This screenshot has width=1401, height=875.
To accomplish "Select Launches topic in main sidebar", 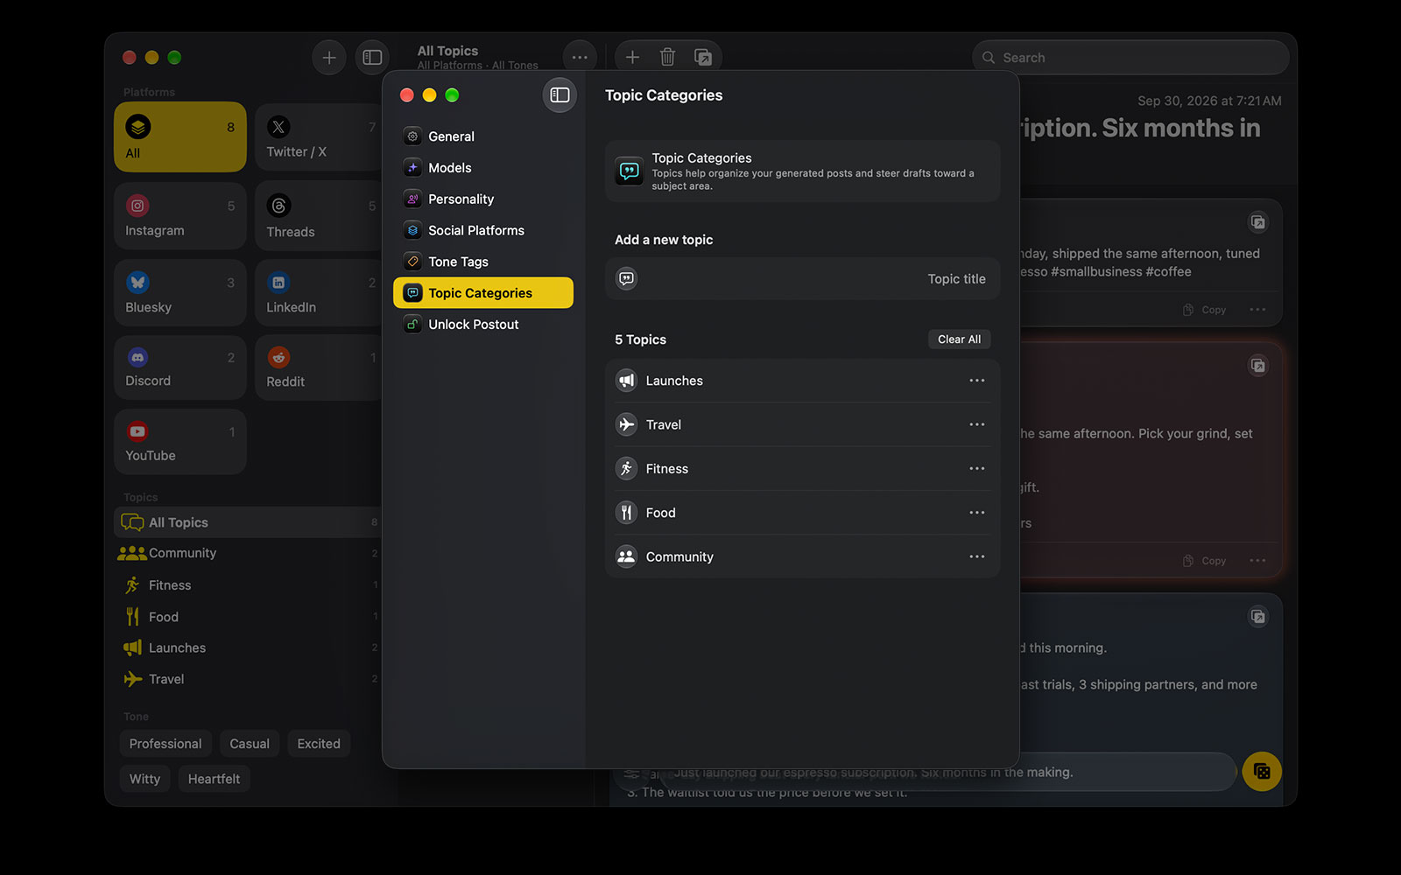I will tap(249, 647).
